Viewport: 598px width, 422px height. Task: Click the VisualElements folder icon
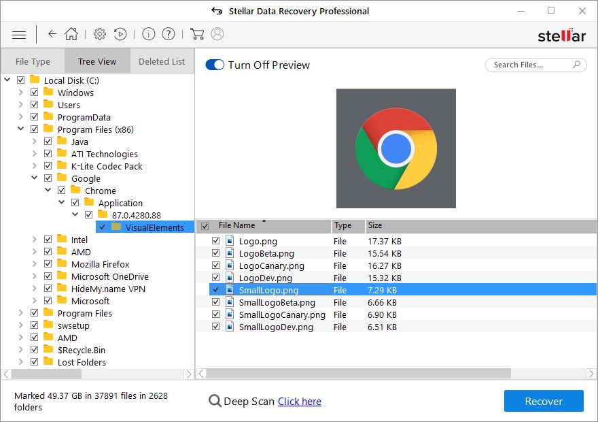click(116, 227)
